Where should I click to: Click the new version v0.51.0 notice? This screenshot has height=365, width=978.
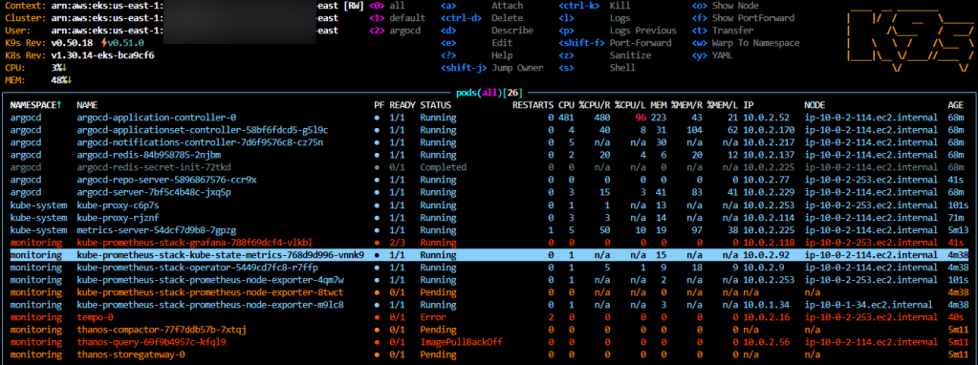click(x=122, y=42)
